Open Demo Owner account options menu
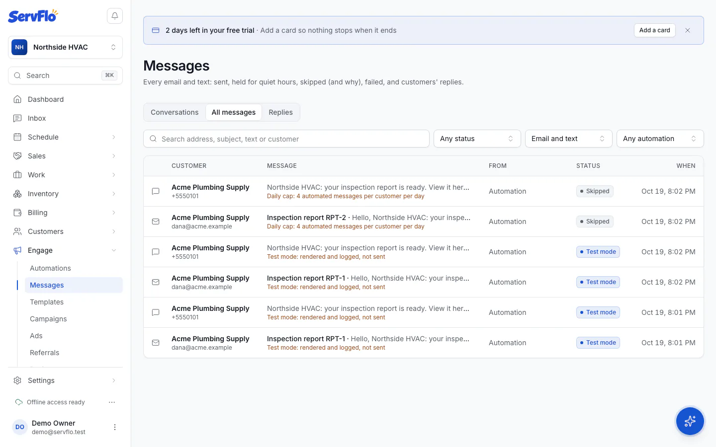The height and width of the screenshot is (447, 716). [x=115, y=427]
